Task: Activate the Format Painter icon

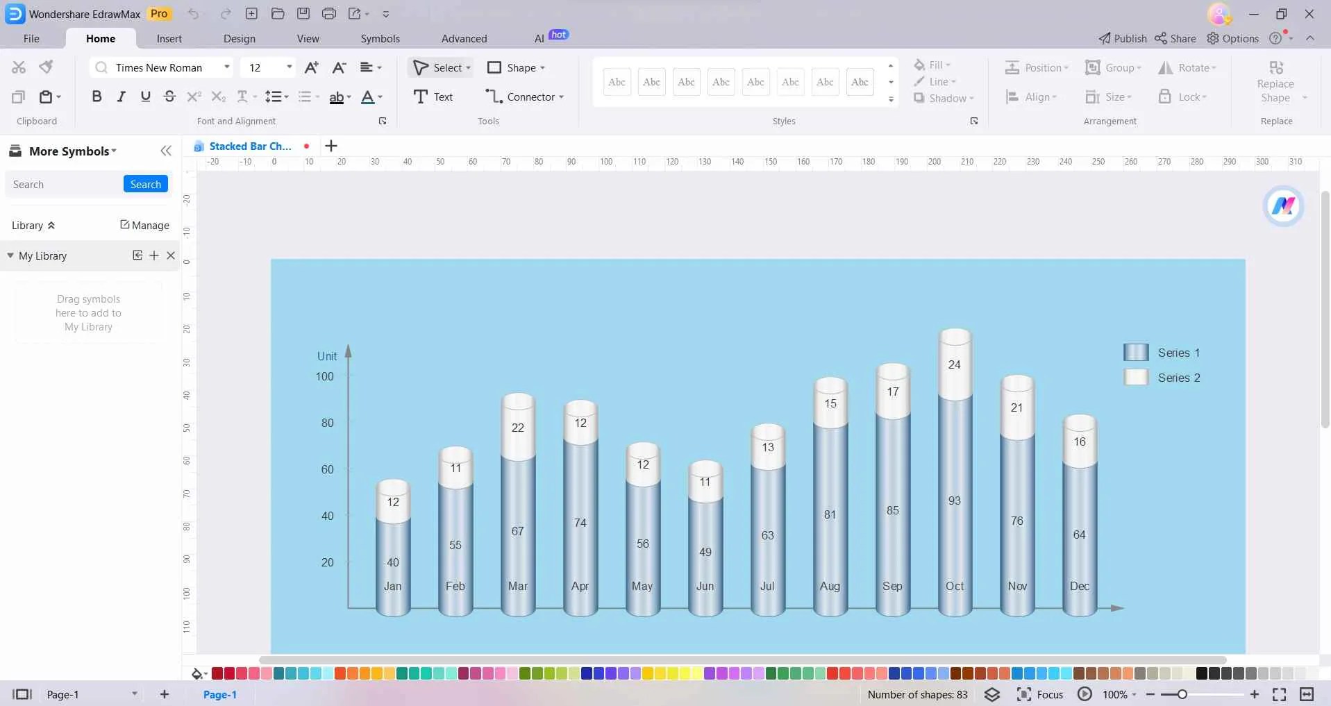Action: click(45, 67)
